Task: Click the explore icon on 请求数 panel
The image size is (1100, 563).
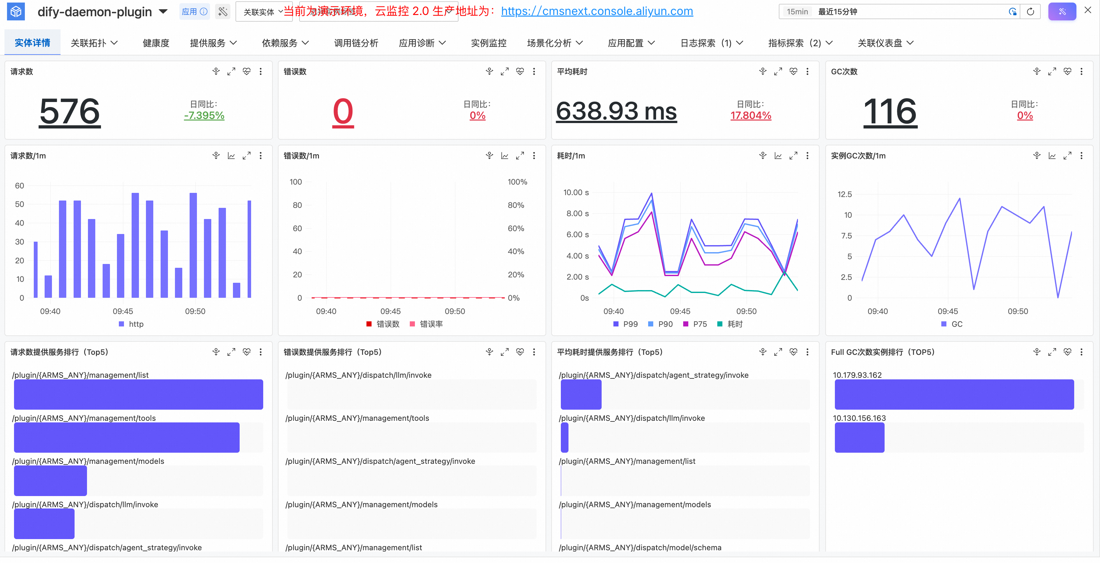Action: click(x=216, y=71)
